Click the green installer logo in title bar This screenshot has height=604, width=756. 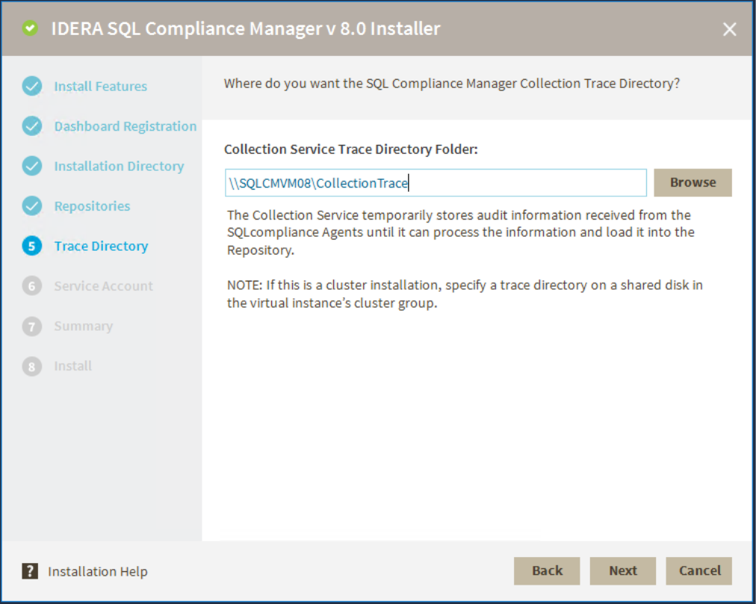[30, 29]
